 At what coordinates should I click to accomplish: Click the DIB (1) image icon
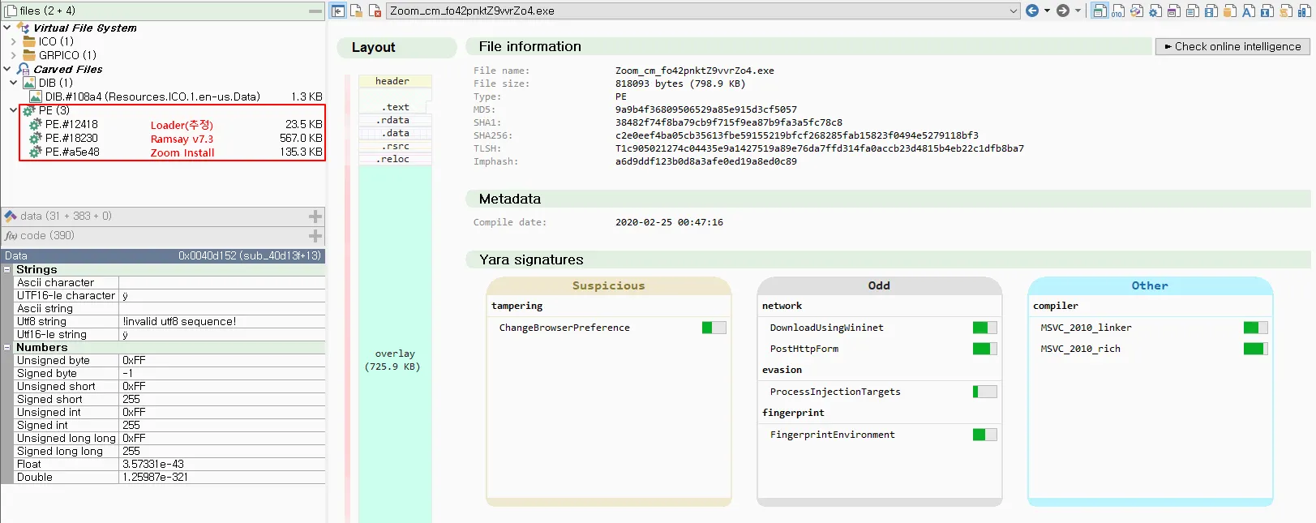(x=29, y=83)
